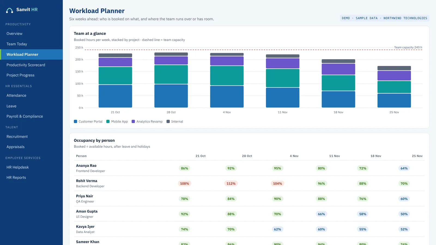
Task: Navigate to Attendance
Action: 31,96
